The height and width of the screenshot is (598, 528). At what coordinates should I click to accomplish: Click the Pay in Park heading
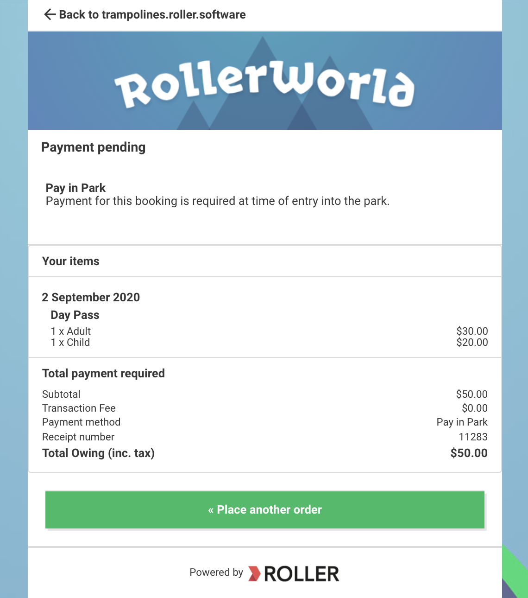pos(75,188)
